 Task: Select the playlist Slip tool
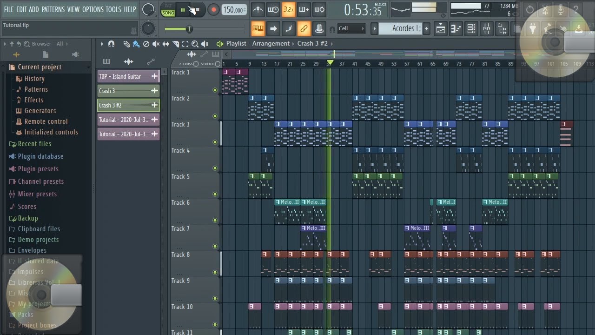(166, 44)
